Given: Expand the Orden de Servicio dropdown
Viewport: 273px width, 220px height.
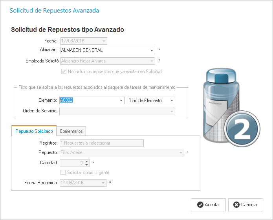Looking at the screenshot, I should 172,111.
